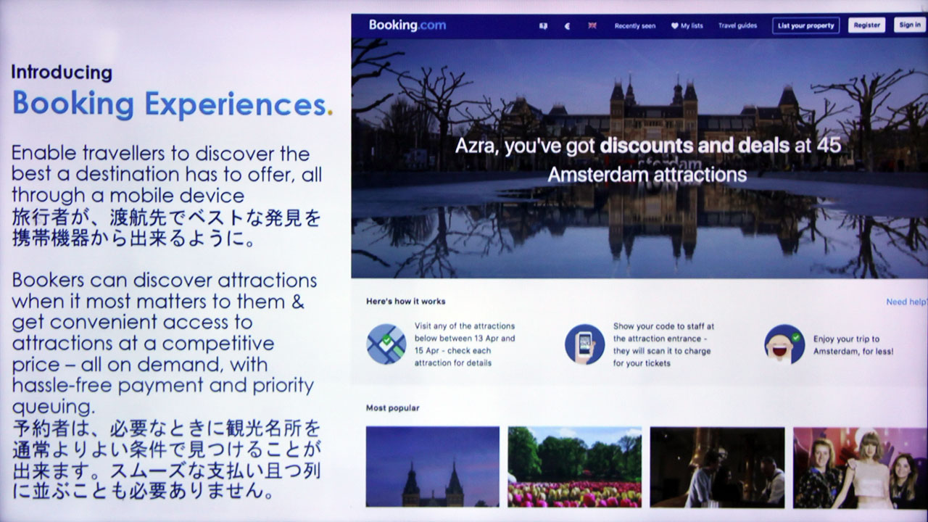This screenshot has height=522, width=928.
Task: Click the 'Enjoy your trip to Amsterdam' step text
Action: click(x=853, y=345)
